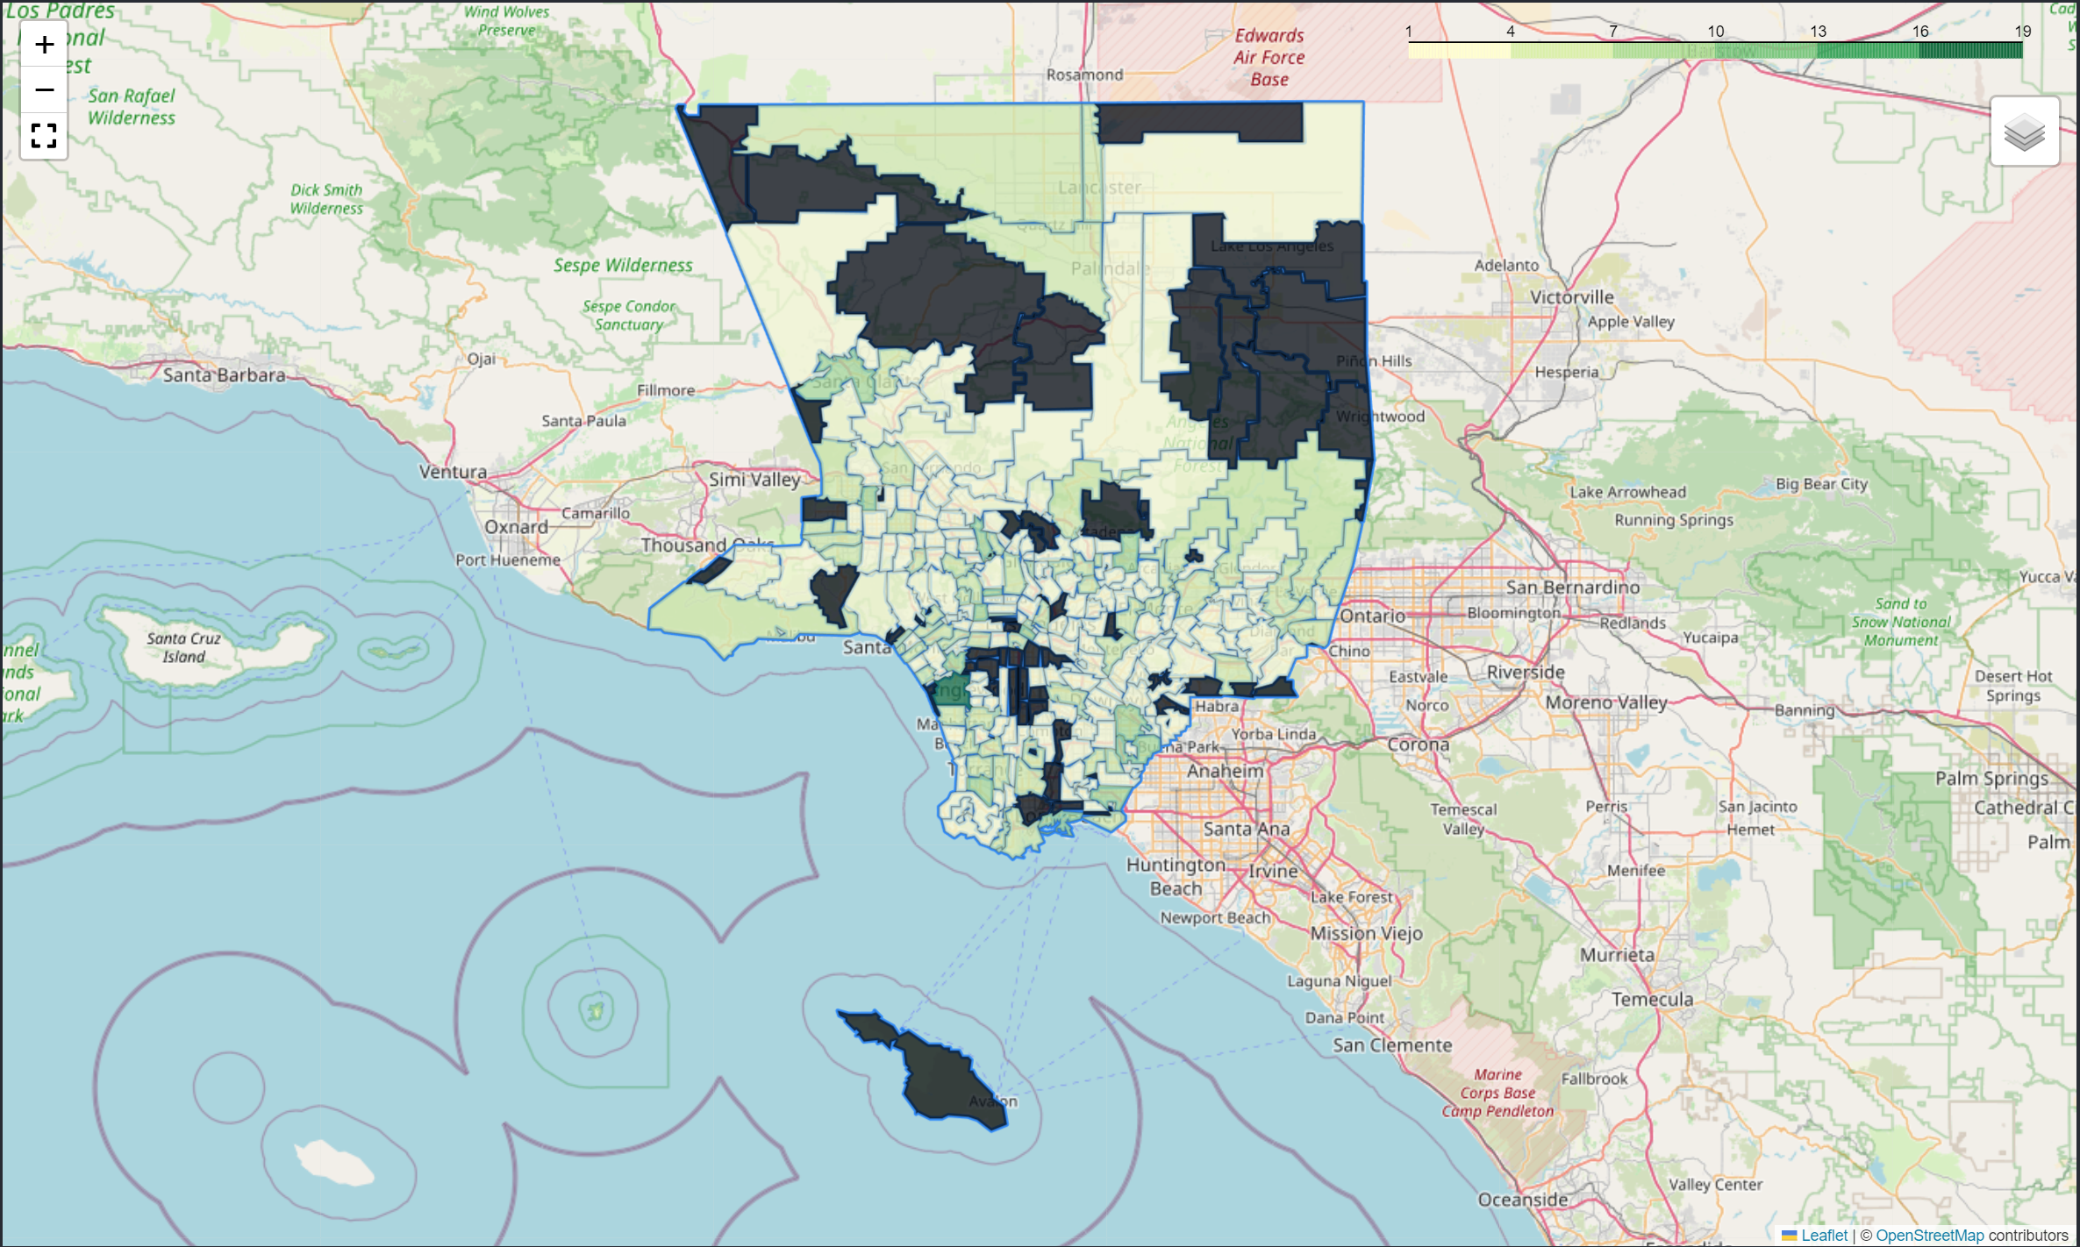Toggle fullscreen map view

[x=44, y=135]
